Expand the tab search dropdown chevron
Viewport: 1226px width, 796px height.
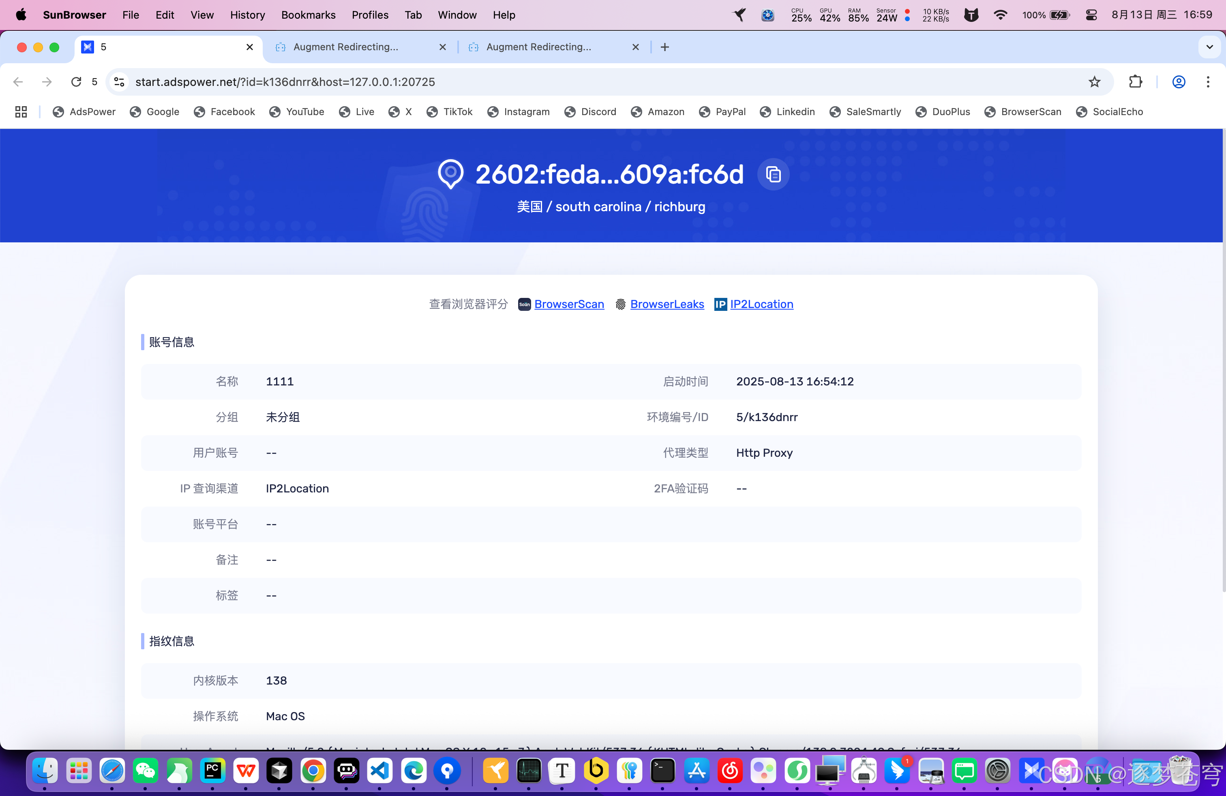[x=1209, y=47]
